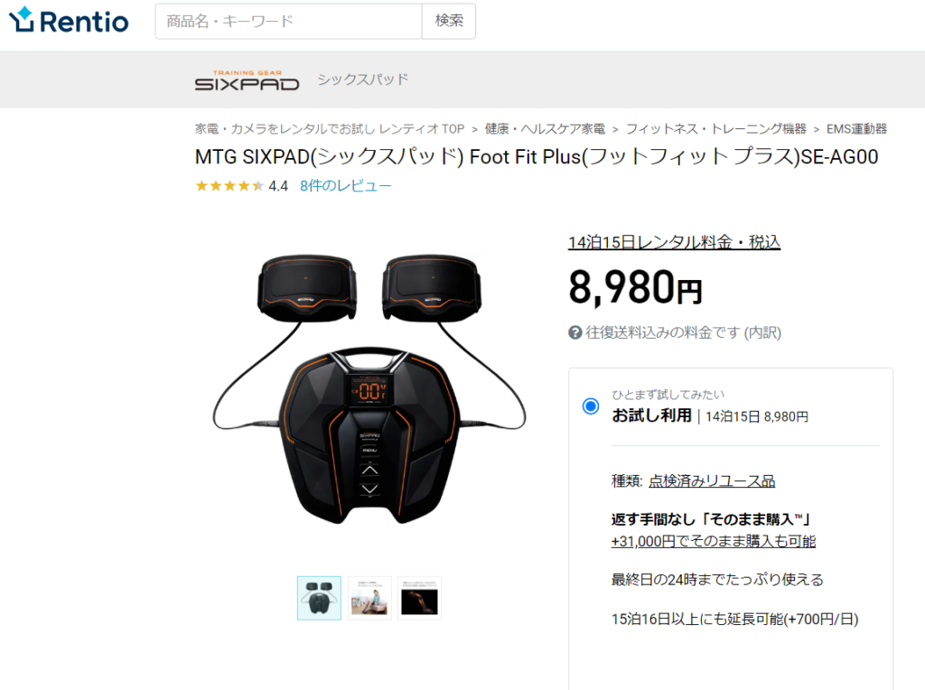
Task: Click the SIXPAD brand logo
Action: click(247, 80)
